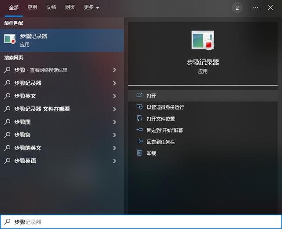Viewport: 282px width, 229px height.
Task: Click the run-as-administrator shield icon
Action: tap(139, 107)
